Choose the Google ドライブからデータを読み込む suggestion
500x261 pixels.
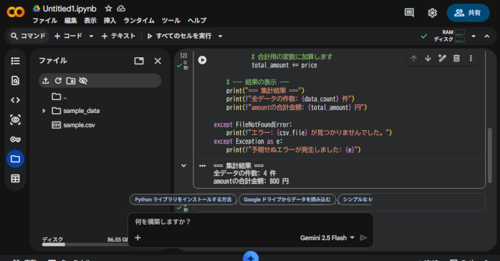(287, 200)
